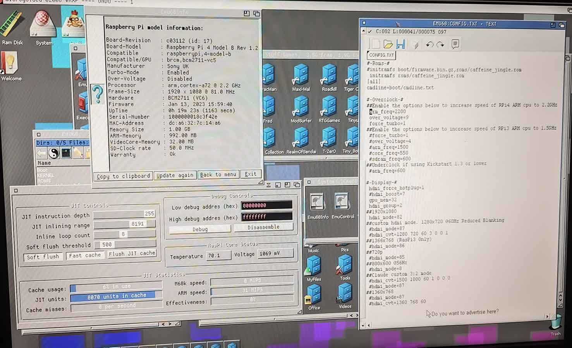Toggle the Fast cache option

pos(85,256)
